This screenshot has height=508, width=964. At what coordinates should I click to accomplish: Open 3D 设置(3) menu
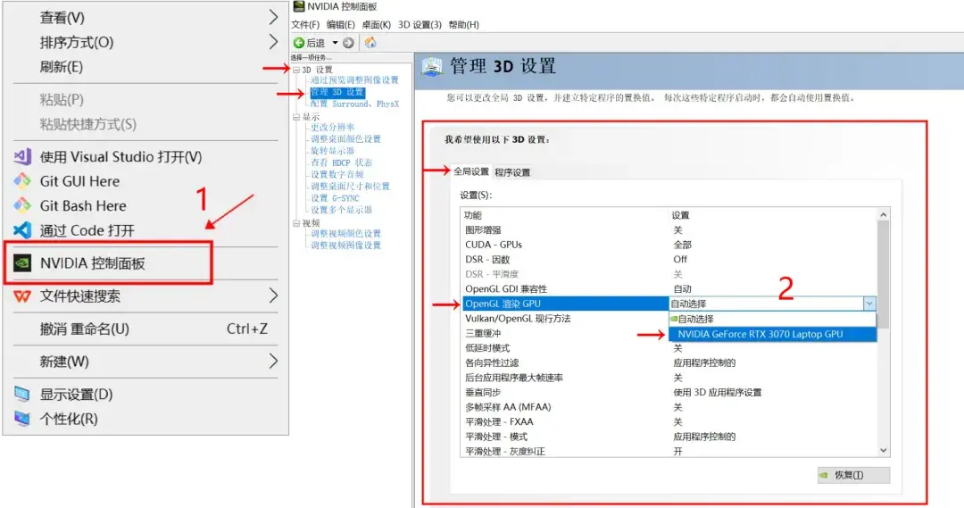[420, 25]
